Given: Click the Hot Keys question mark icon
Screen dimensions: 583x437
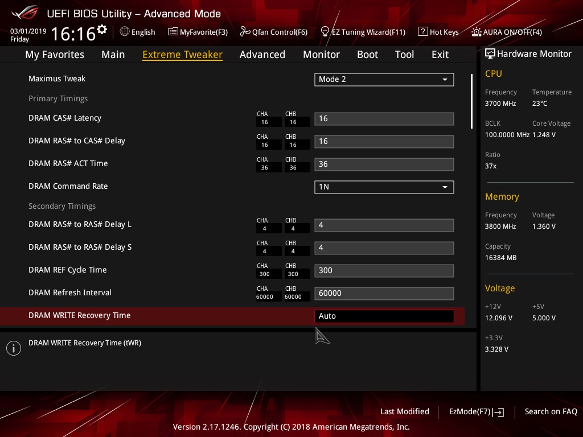Looking at the screenshot, I should (x=423, y=32).
